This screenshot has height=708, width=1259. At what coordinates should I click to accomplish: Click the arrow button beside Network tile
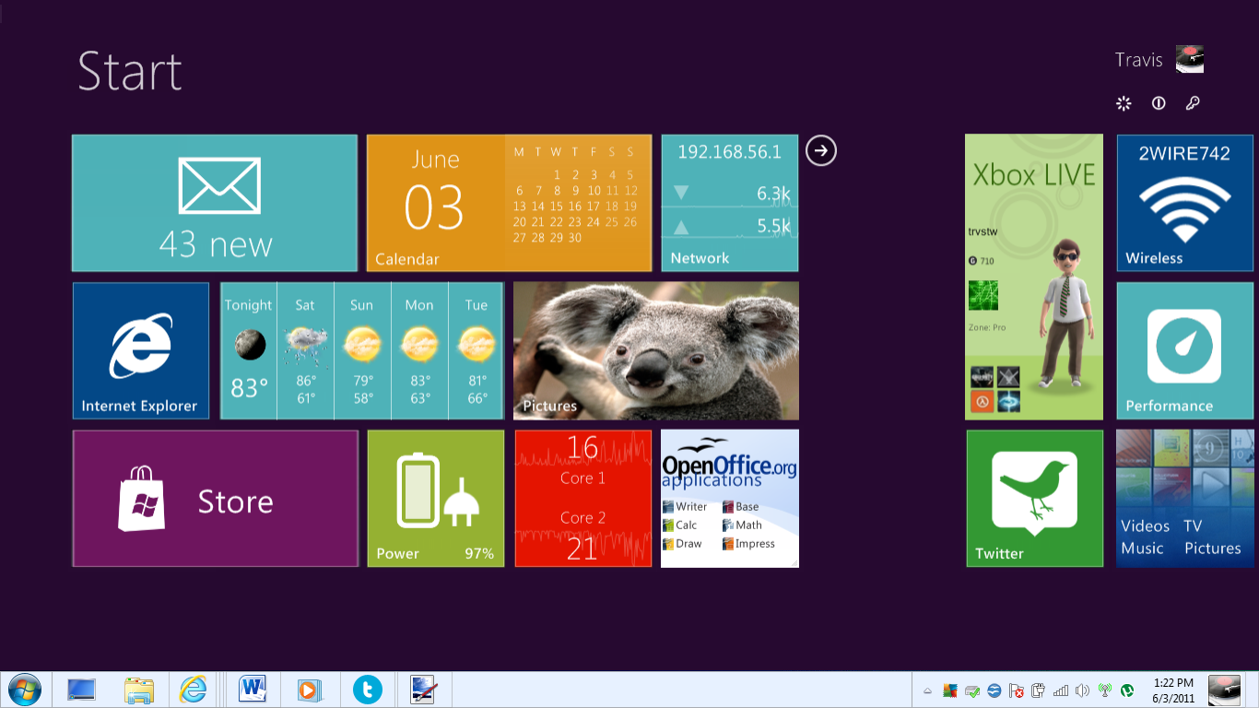[821, 150]
